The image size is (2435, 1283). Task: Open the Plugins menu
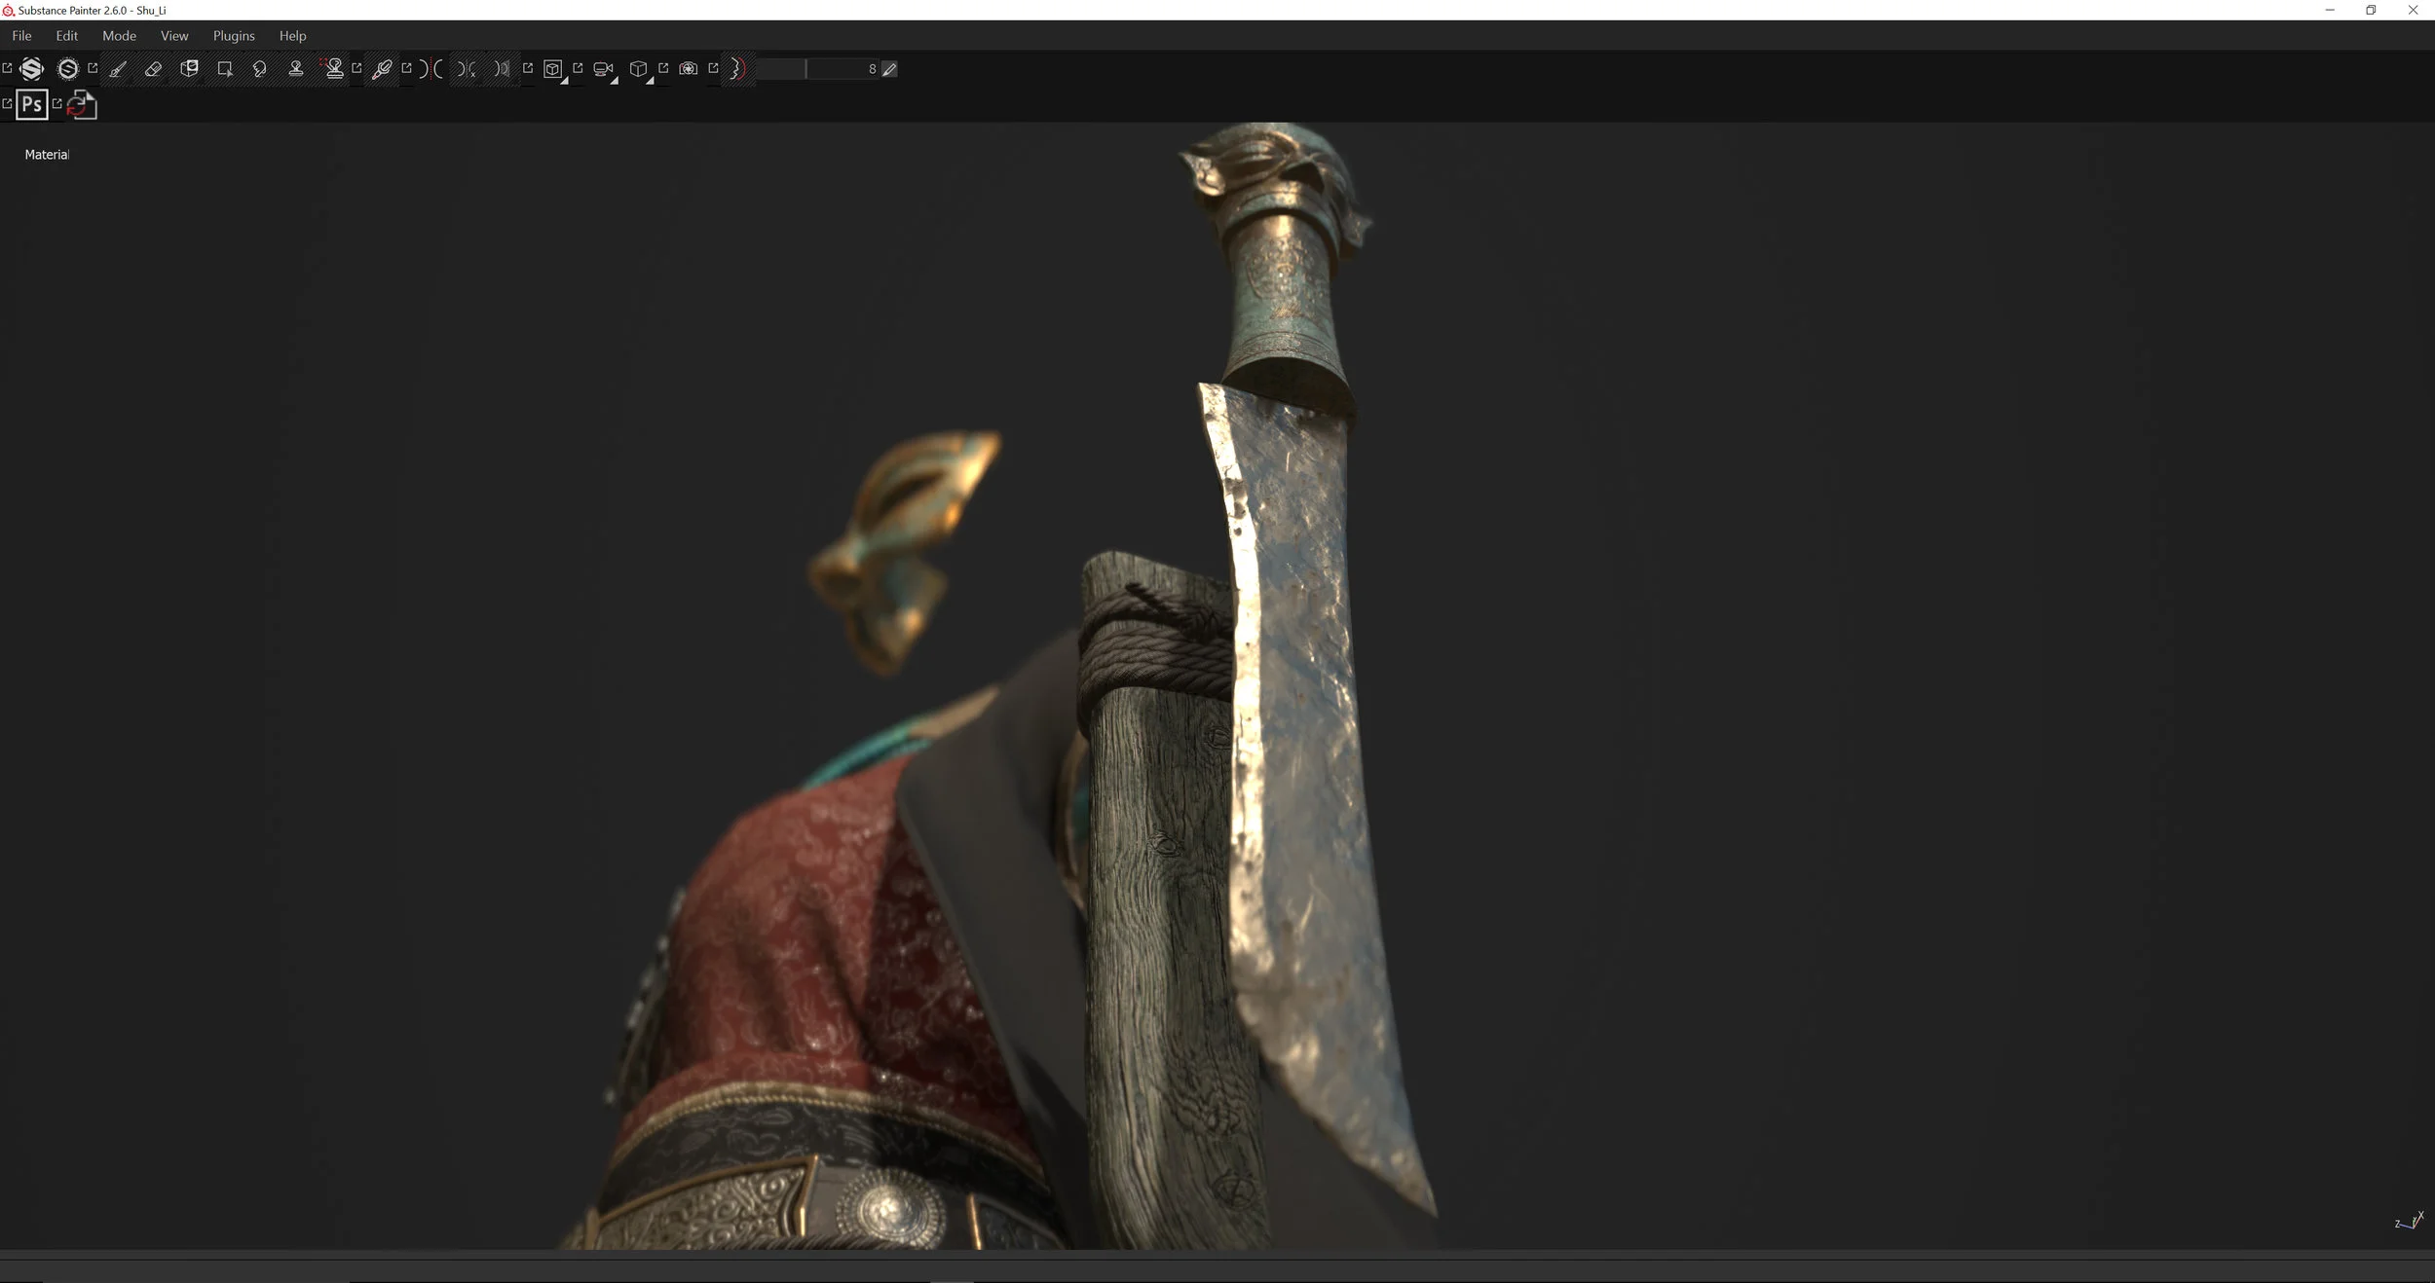(234, 36)
